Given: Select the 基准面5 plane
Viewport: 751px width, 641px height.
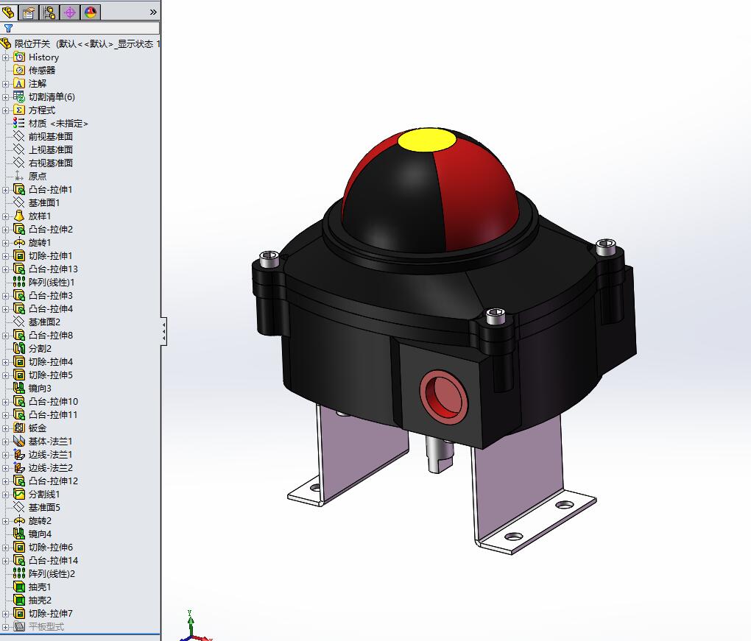Looking at the screenshot, I should [x=37, y=508].
